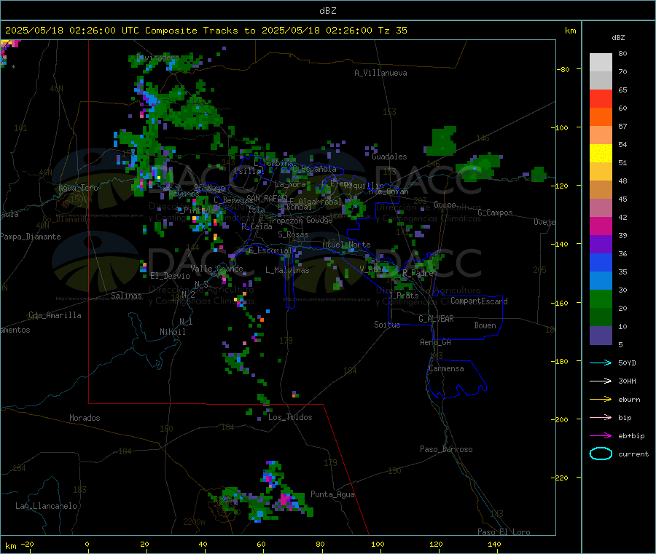Screen dimensions: 656x554
Task: Click the 39 dBZ magenta color band
Action: [601, 226]
